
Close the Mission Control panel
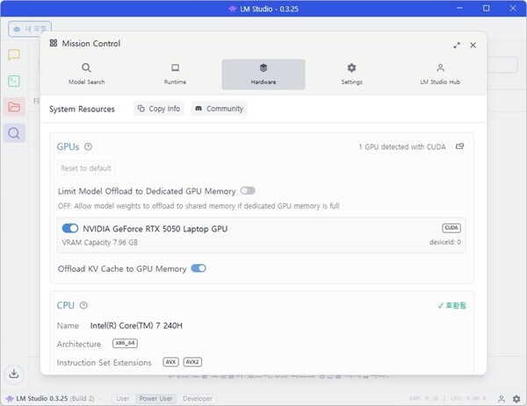tap(473, 45)
